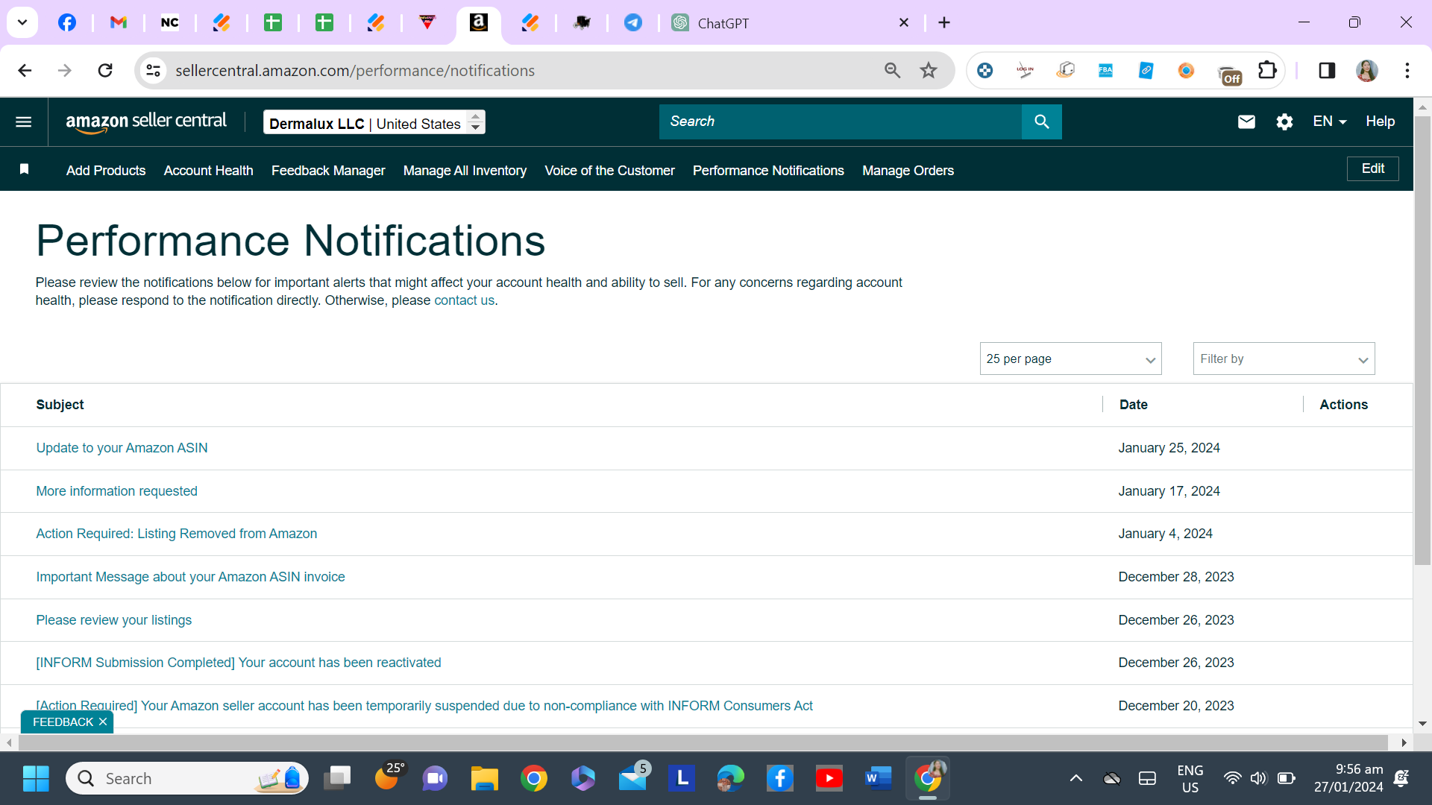Open Manage All Inventory
Viewport: 1432px width, 805px height.
[x=465, y=171]
